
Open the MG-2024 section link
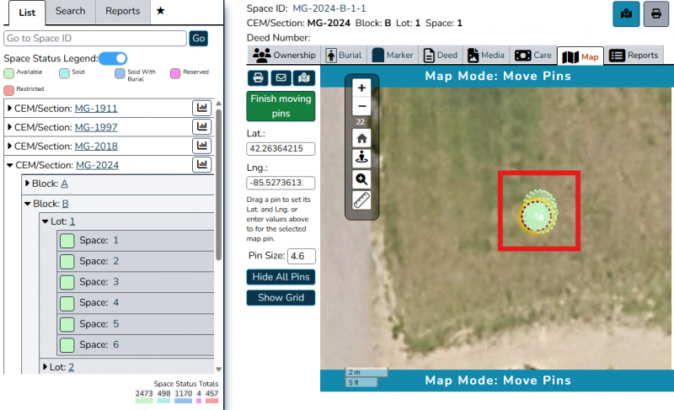[x=97, y=165]
